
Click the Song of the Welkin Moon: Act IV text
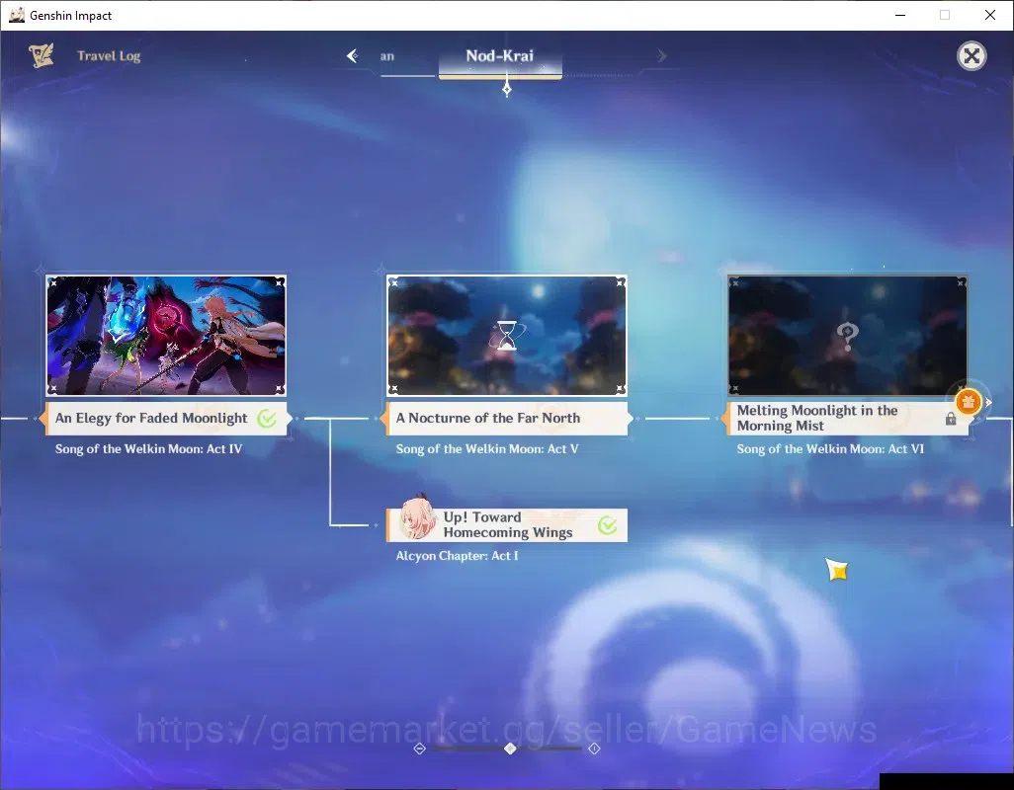click(148, 449)
